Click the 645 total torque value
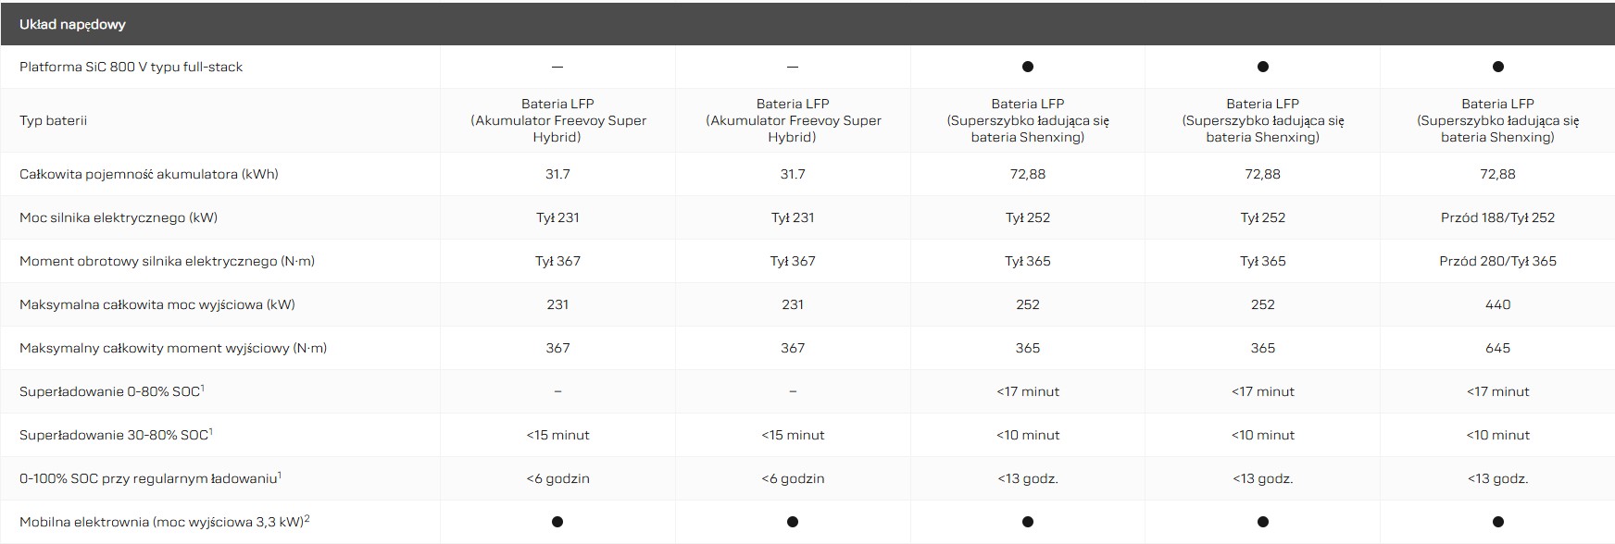The width and height of the screenshot is (1615, 544). (x=1497, y=348)
